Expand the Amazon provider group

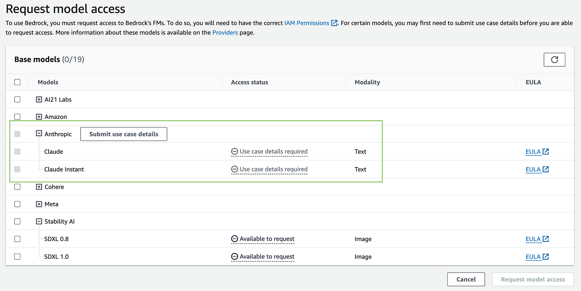click(x=39, y=117)
